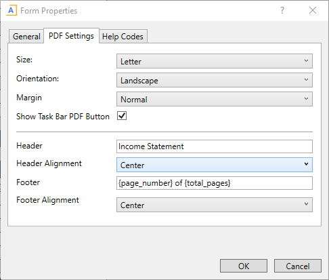The width and height of the screenshot is (329, 280).
Task: Click the Orientation dropdown chevron arrow
Action: click(306, 80)
